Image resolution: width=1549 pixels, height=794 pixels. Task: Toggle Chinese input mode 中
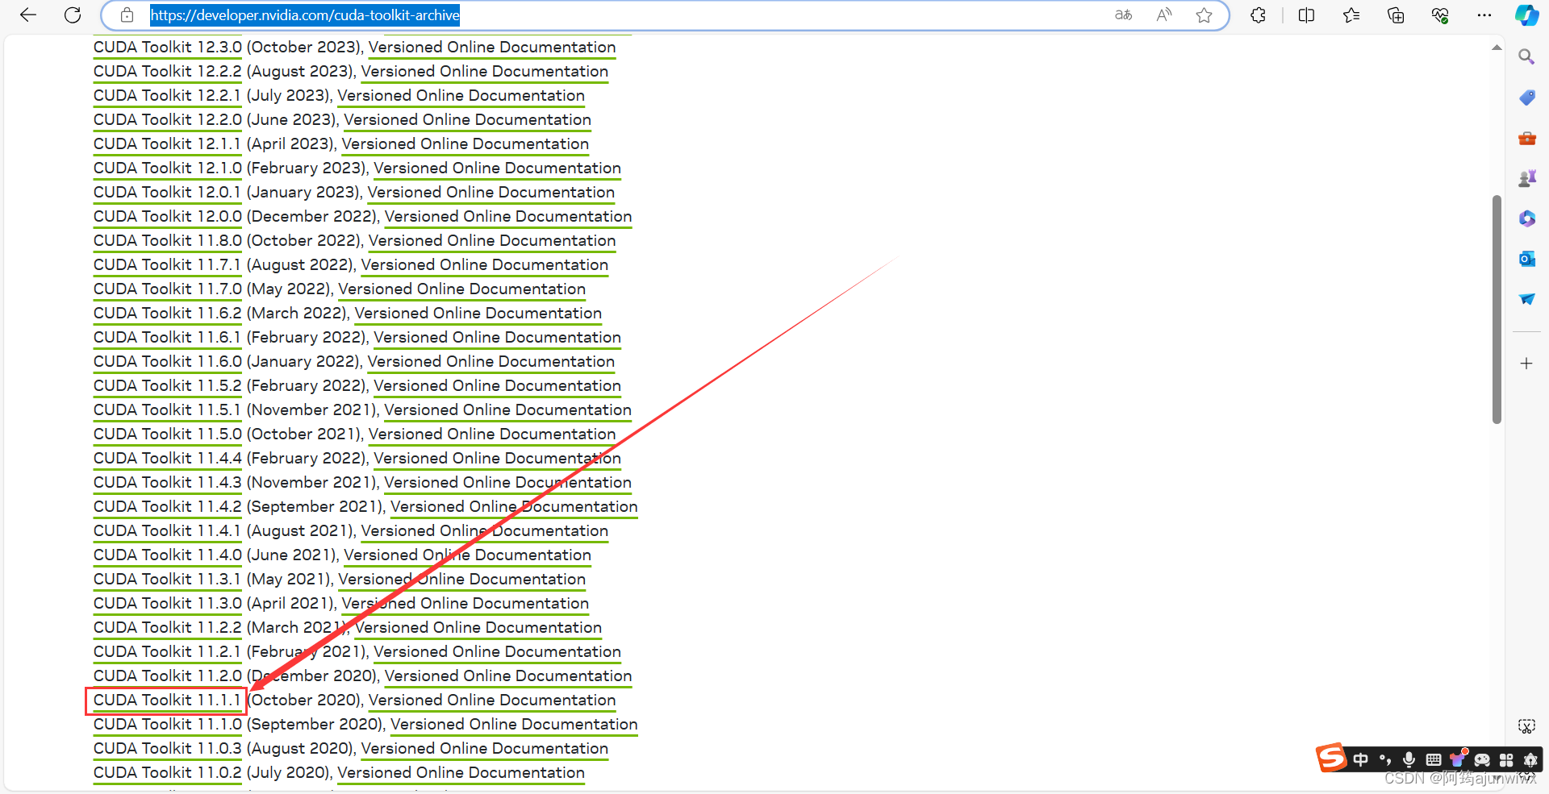(1361, 759)
